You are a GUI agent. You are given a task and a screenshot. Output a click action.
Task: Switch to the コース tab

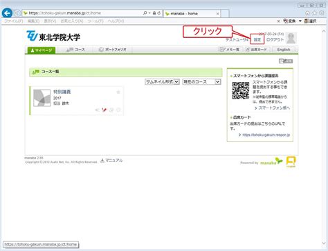pos(75,50)
